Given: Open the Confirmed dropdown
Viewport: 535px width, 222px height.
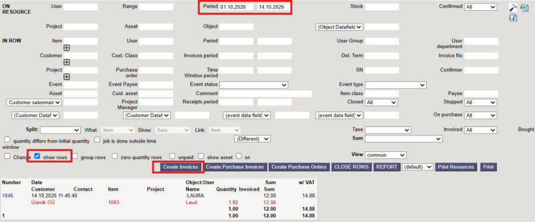Looking at the screenshot, I should tap(480, 7).
